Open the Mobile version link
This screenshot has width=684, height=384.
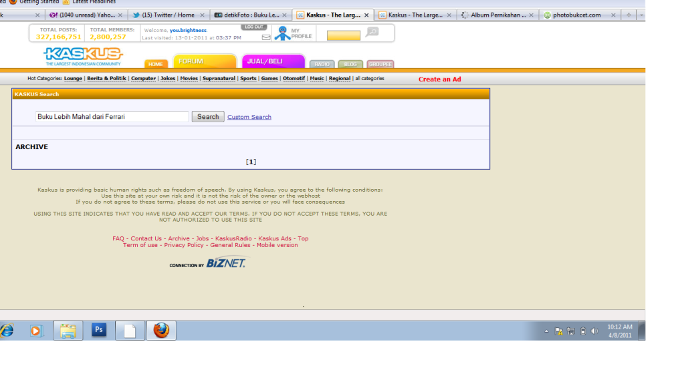pos(277,245)
